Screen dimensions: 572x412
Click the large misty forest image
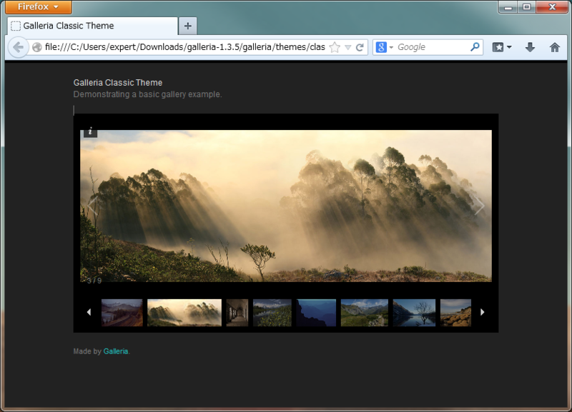click(286, 206)
